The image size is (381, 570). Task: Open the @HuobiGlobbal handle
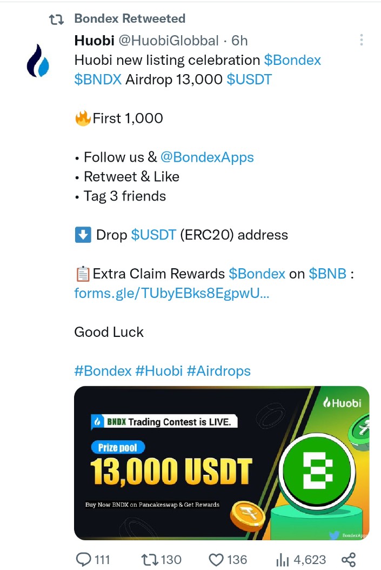[169, 41]
